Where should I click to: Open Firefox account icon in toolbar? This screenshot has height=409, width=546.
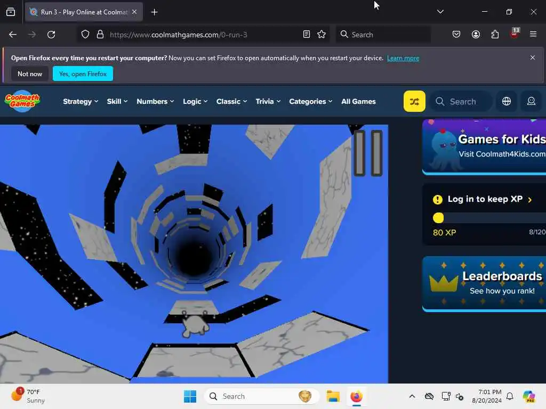pos(476,35)
